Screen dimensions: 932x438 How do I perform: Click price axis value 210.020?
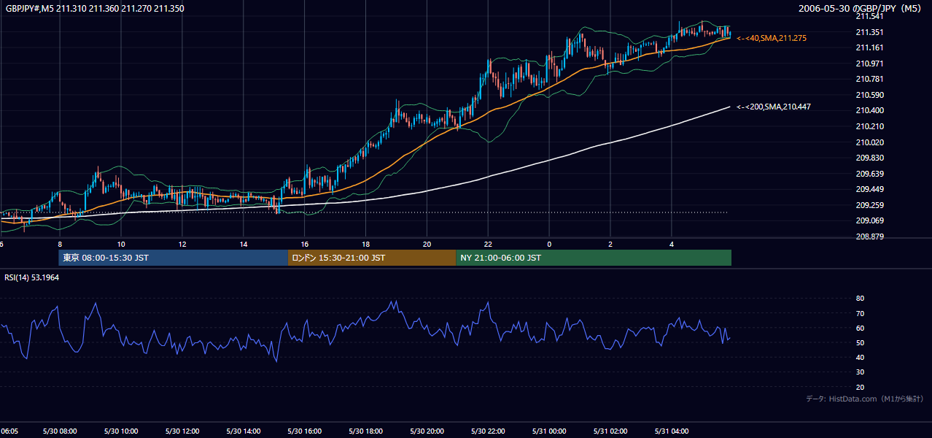[x=869, y=142]
